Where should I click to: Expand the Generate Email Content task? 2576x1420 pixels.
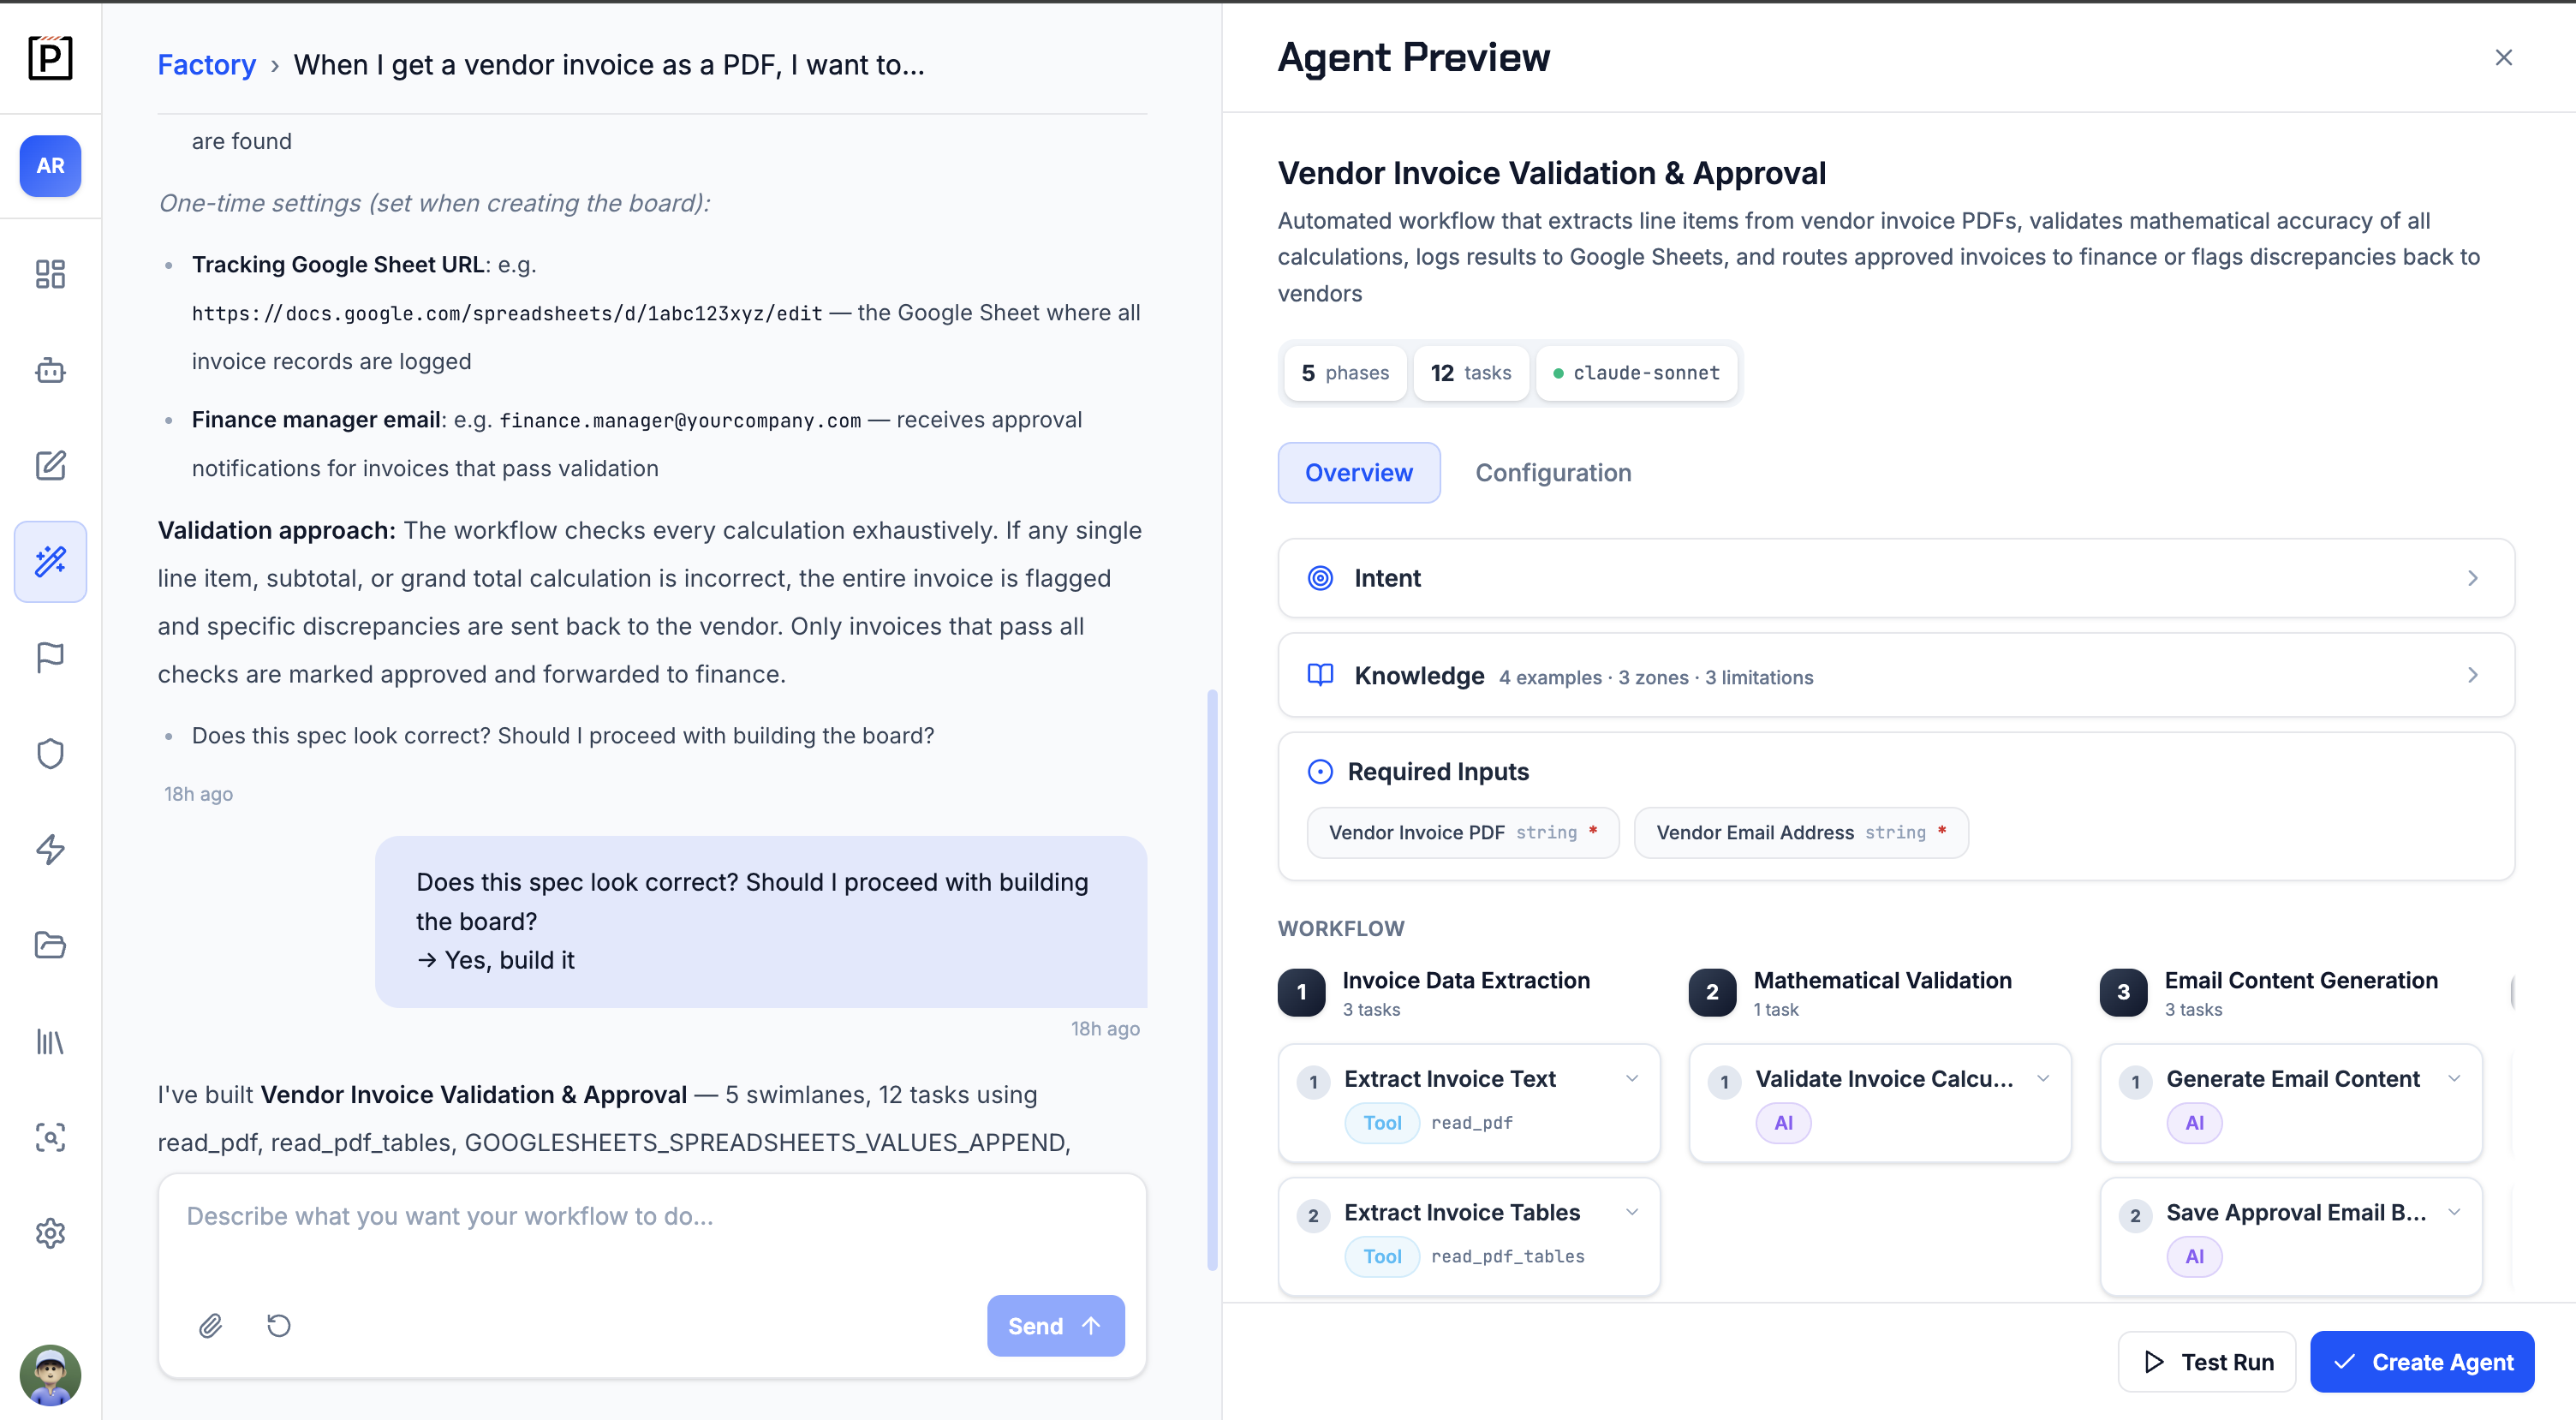(x=2454, y=1078)
